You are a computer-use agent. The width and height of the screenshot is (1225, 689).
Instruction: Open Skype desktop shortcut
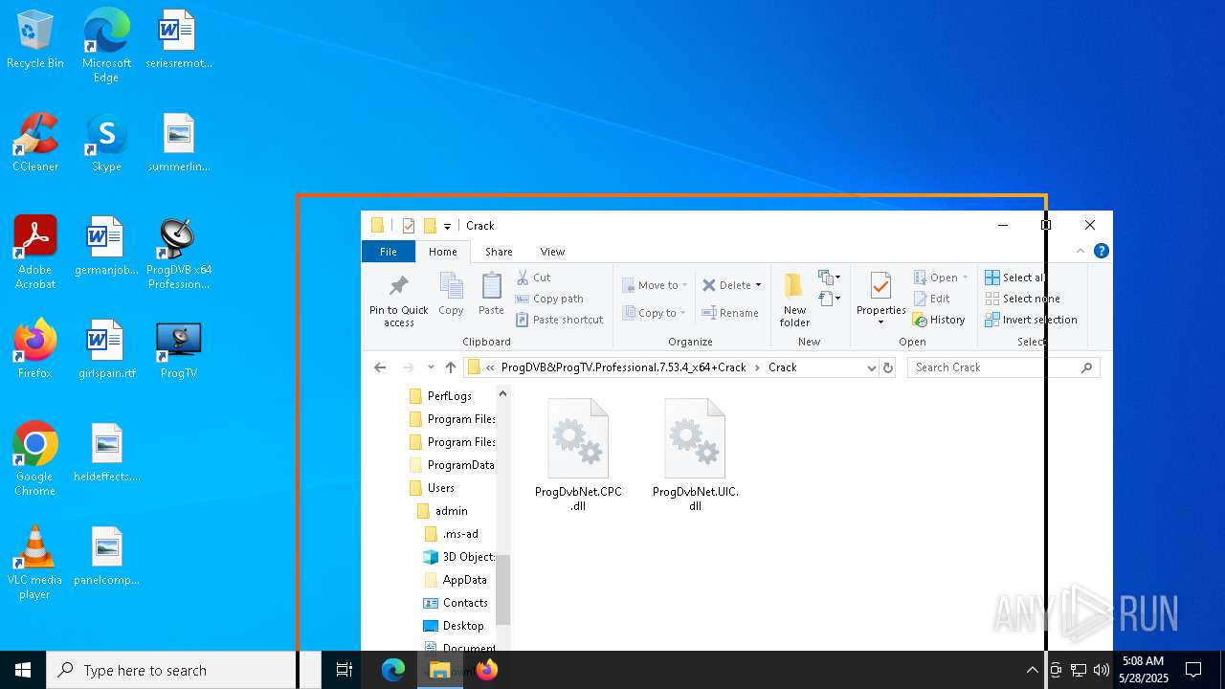106,144
